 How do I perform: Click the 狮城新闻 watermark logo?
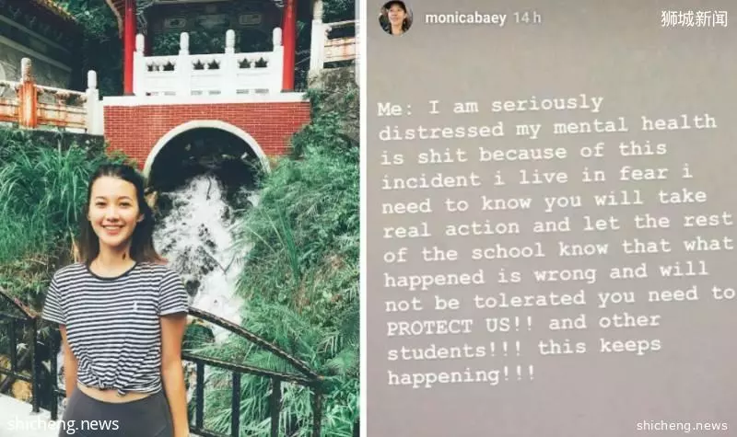point(694,18)
